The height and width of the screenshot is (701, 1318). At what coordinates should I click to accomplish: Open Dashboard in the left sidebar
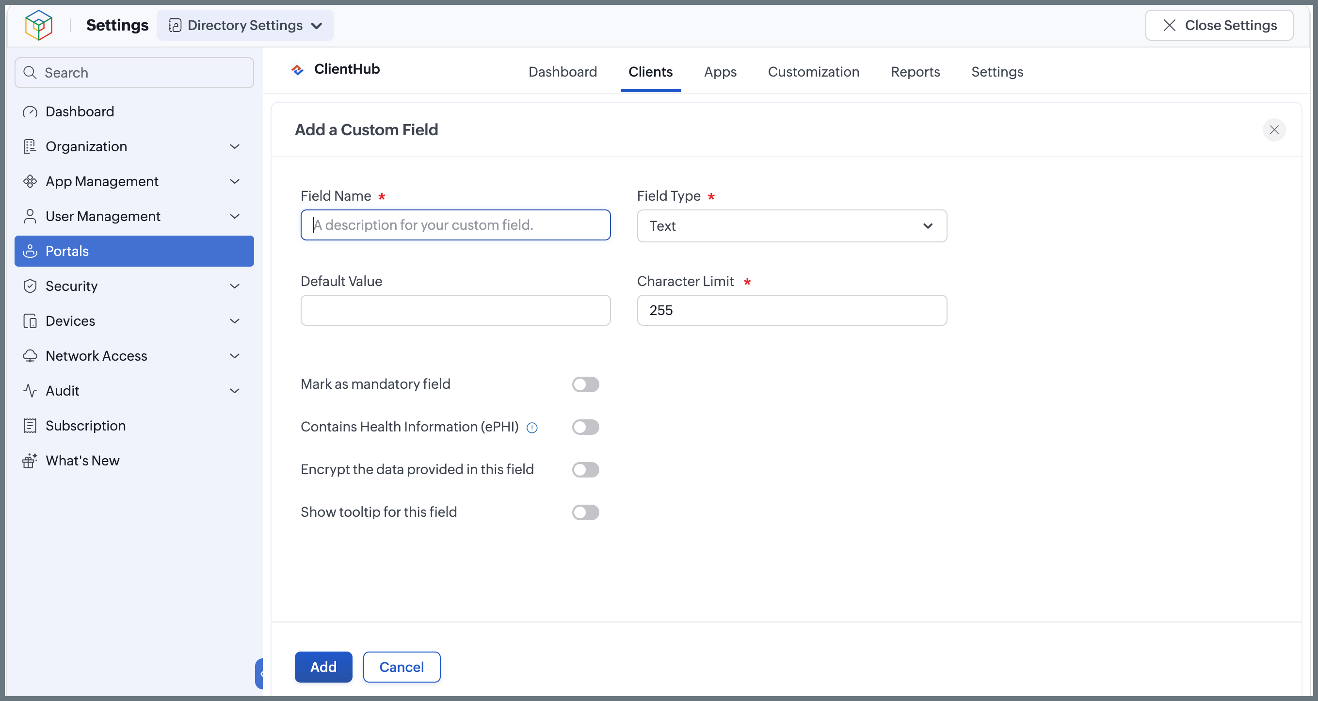tap(134, 112)
